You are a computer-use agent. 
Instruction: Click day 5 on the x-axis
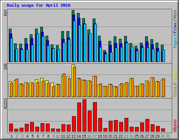click(33, 136)
